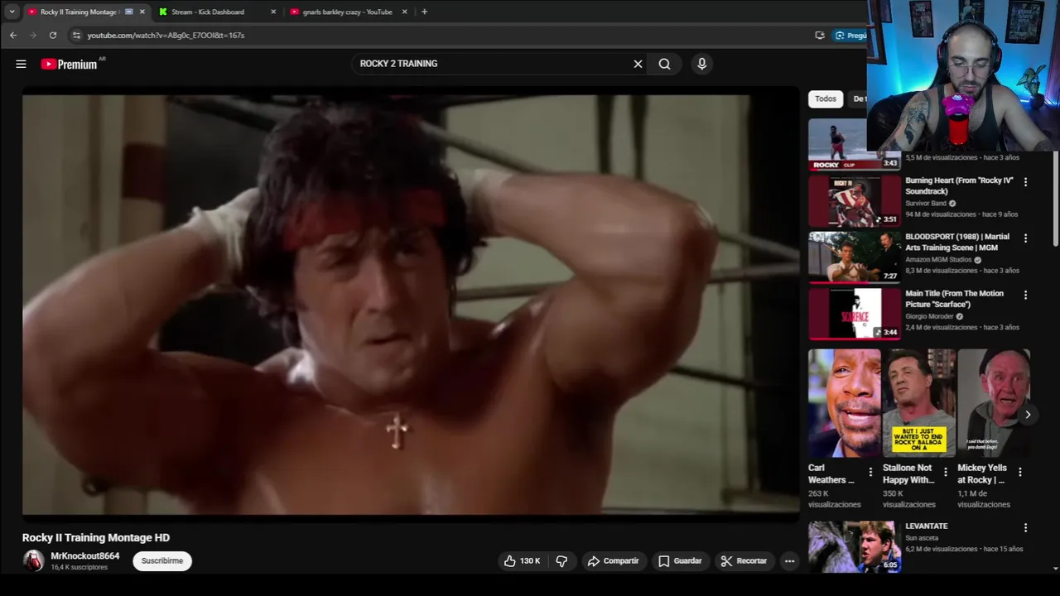Open Survivor Band channel name

coord(927,204)
